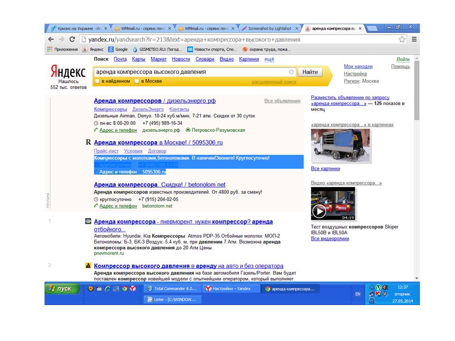The width and height of the screenshot is (455, 341).
Task: Open the Мои находки link
Action: (358, 66)
